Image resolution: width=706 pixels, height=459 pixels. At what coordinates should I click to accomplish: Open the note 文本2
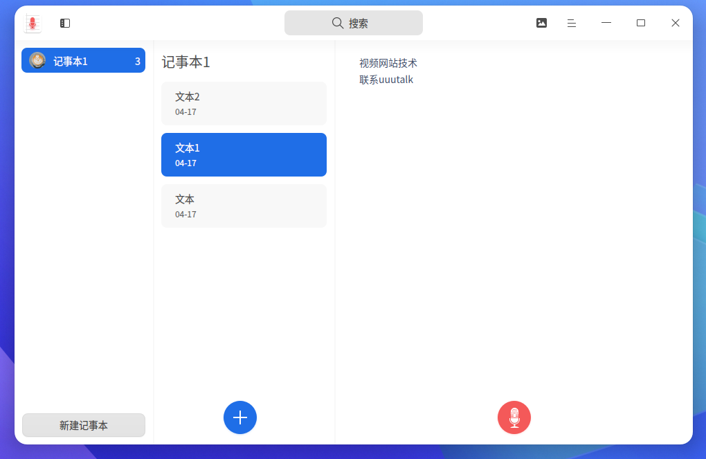[244, 104]
